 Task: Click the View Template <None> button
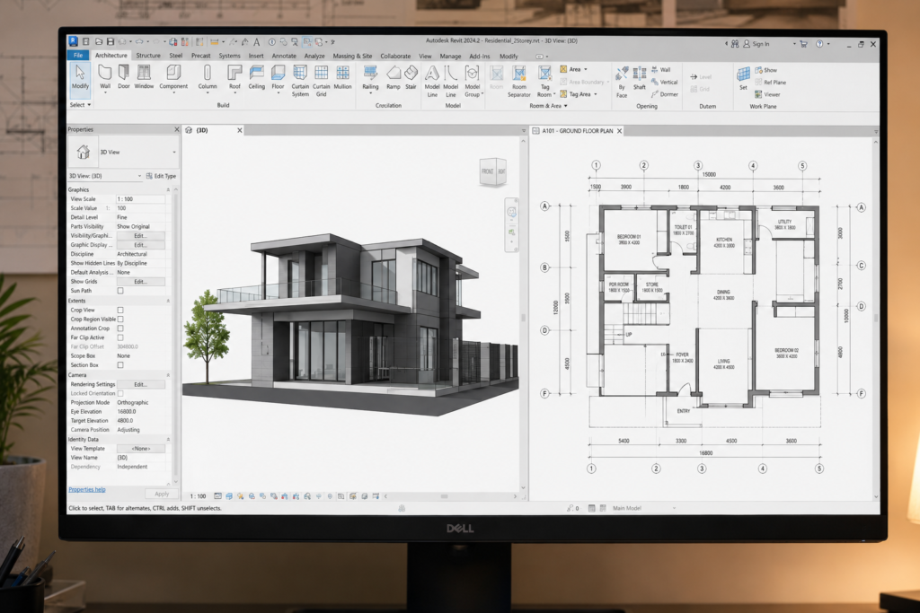pos(140,449)
